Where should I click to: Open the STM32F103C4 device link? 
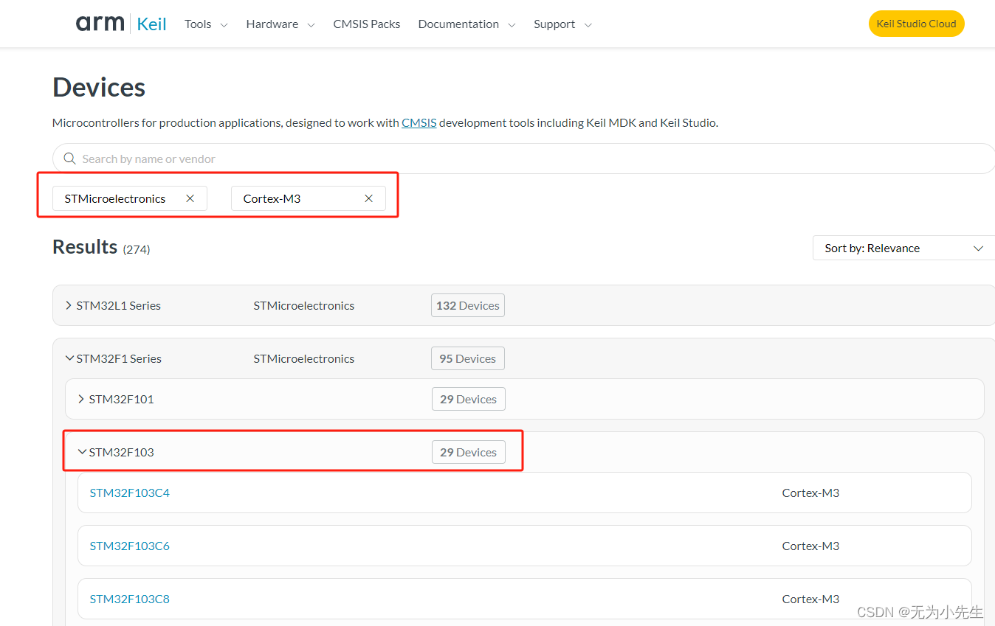point(130,493)
